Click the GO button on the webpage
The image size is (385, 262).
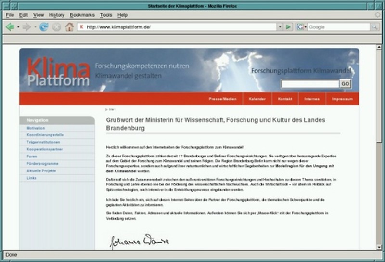point(345,84)
